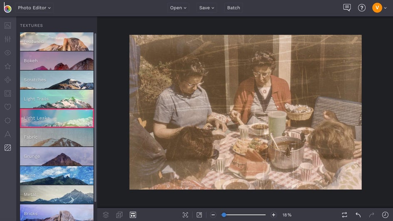
Task: Select the Scratches texture category
Action: tap(57, 80)
